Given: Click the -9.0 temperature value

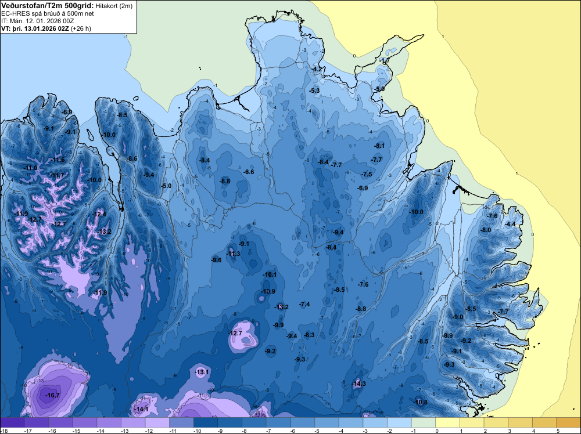Looking at the screenshot, I should [x=458, y=317].
